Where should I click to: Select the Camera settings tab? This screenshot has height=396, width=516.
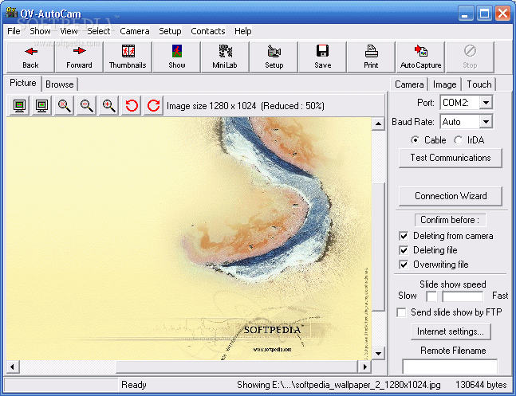point(409,84)
